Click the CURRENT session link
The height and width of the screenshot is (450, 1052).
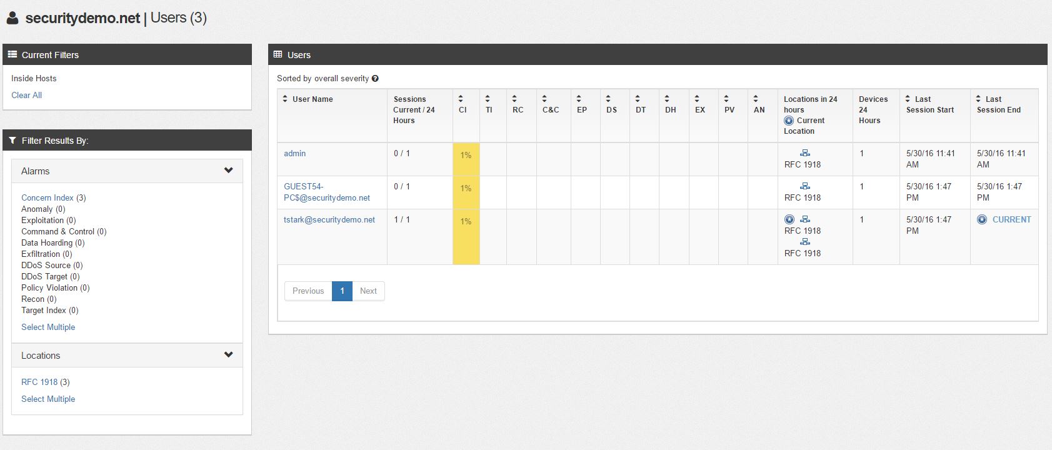[x=1012, y=219]
